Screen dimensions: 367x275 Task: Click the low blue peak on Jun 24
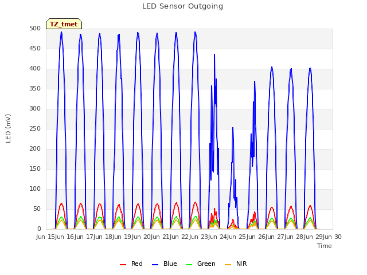point(233,128)
